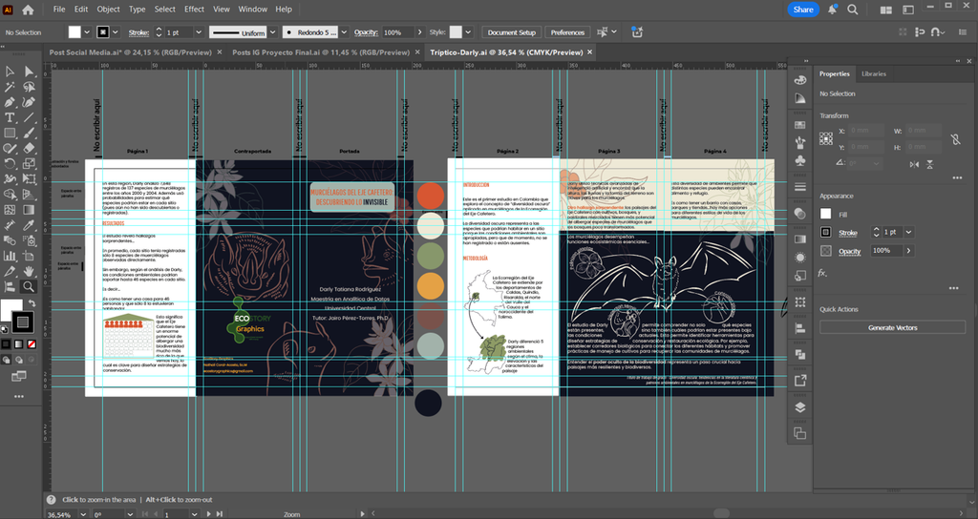Screen dimensions: 978x519
Task: Select the Scale tool
Action: [x=29, y=164]
